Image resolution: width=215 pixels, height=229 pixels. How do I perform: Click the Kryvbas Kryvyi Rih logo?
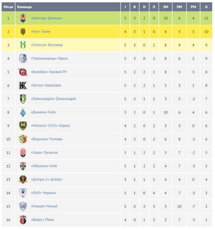click(x=23, y=72)
